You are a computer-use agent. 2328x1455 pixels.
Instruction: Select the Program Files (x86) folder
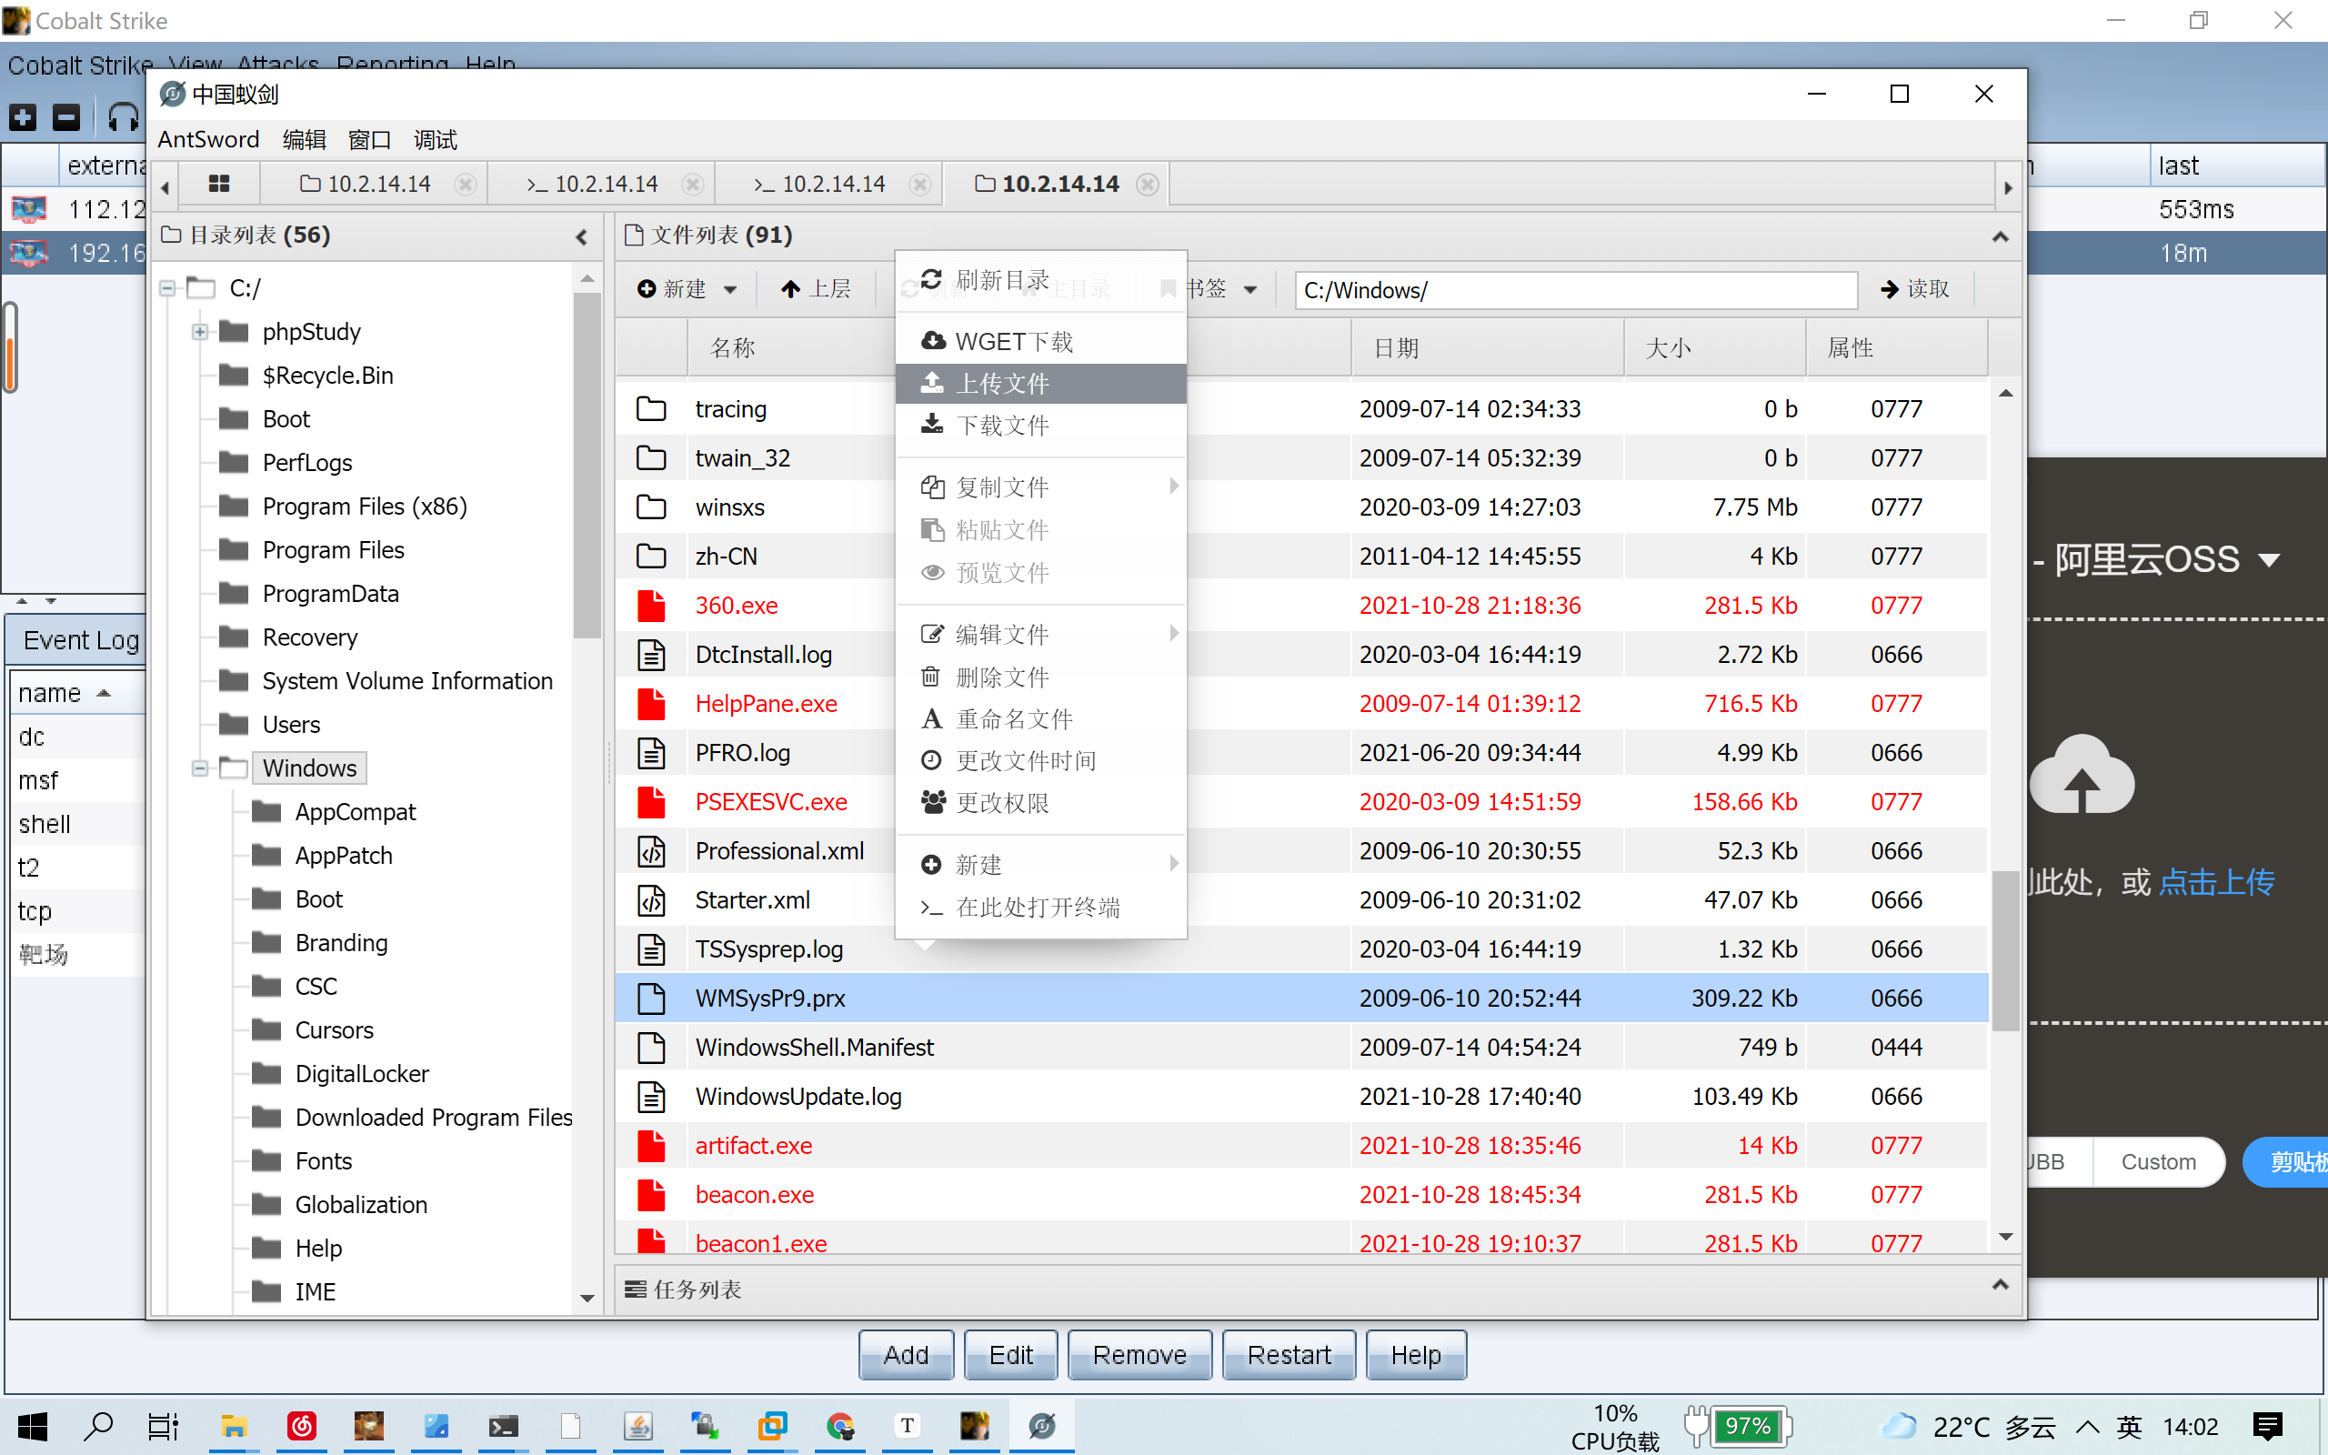tap(365, 507)
